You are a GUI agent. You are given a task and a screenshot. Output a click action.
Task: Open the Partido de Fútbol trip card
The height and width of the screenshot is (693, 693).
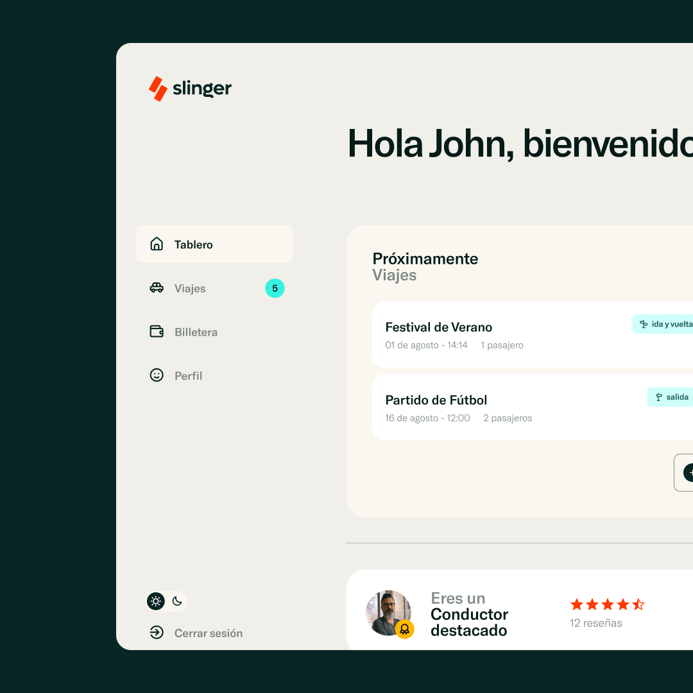point(501,408)
